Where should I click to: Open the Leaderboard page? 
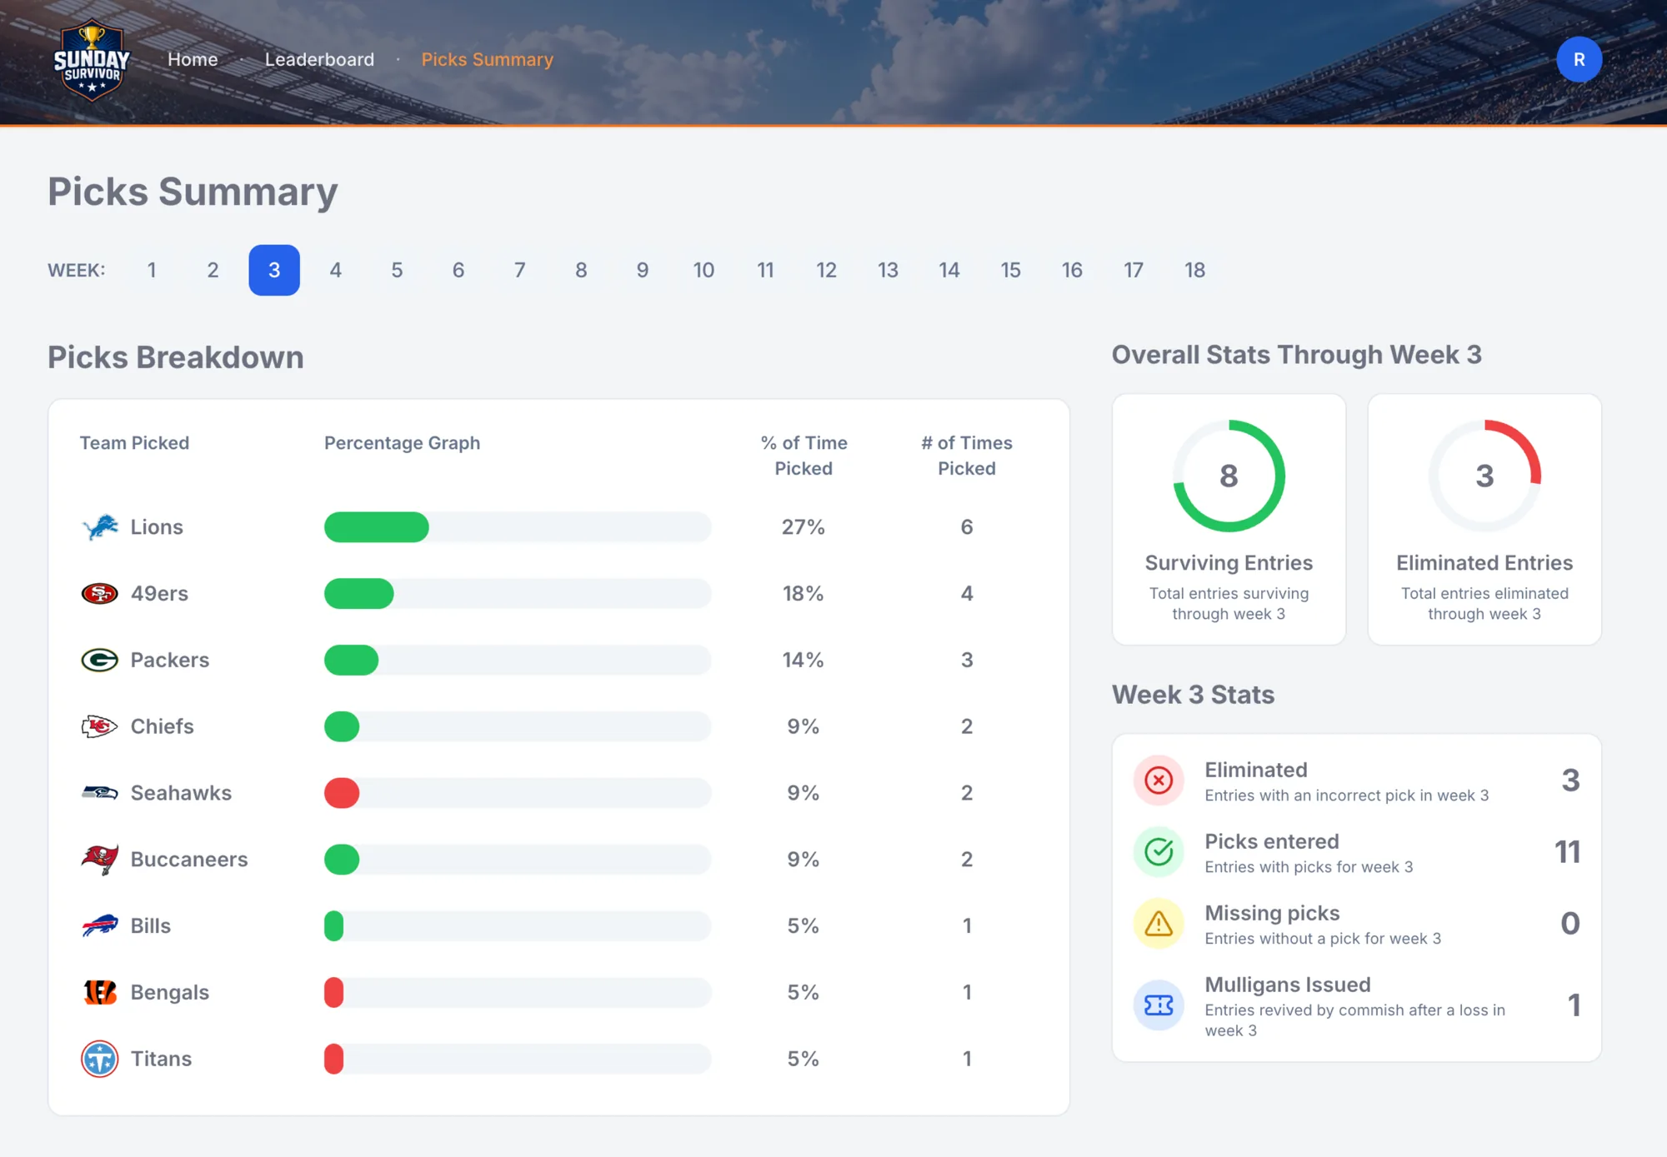tap(319, 60)
